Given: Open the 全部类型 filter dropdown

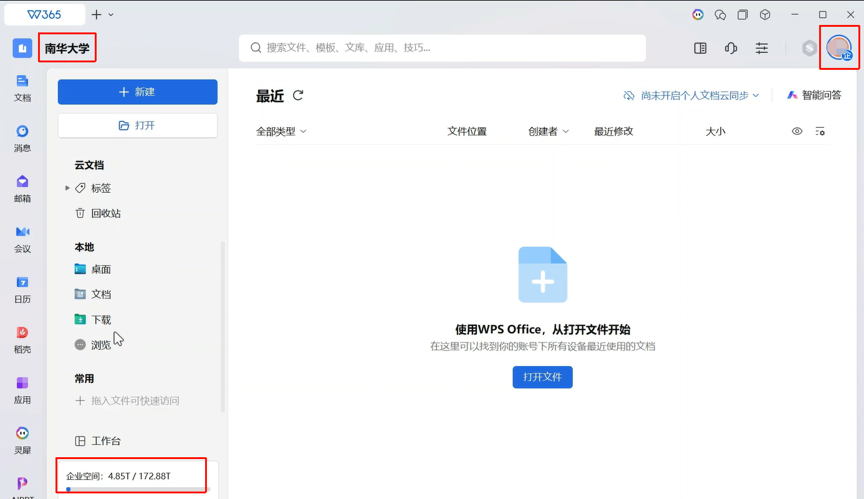Looking at the screenshot, I should (x=281, y=131).
